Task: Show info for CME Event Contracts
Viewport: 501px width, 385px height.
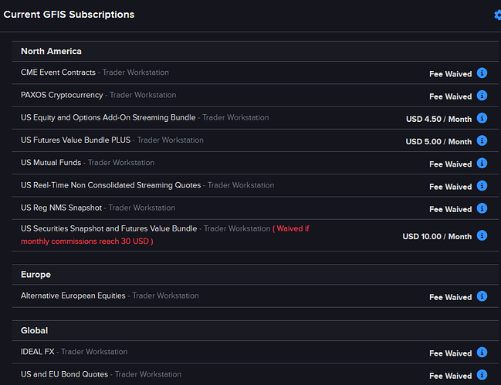Action: click(x=482, y=73)
